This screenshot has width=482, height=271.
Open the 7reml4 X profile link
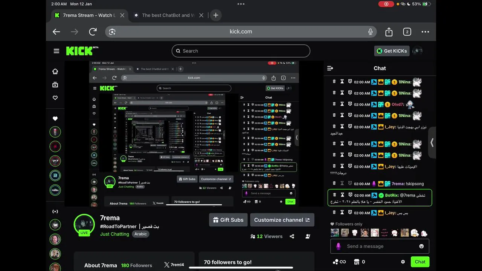(x=174, y=265)
